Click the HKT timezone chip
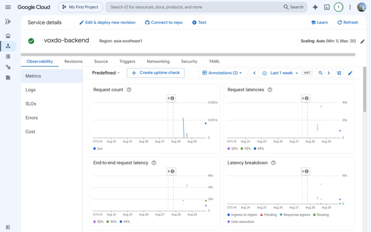This screenshot has height=232, width=371. point(307,73)
